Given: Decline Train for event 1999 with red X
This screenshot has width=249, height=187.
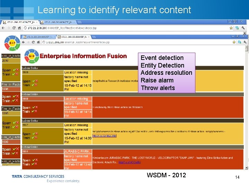Looking at the screenshot, I should pyautogui.click(x=36, y=85).
